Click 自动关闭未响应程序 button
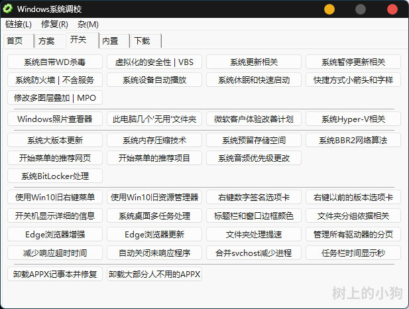This screenshot has height=309, width=409. (x=154, y=253)
